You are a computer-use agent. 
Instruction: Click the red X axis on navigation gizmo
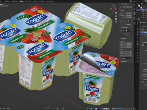pyautogui.click(x=115, y=9)
